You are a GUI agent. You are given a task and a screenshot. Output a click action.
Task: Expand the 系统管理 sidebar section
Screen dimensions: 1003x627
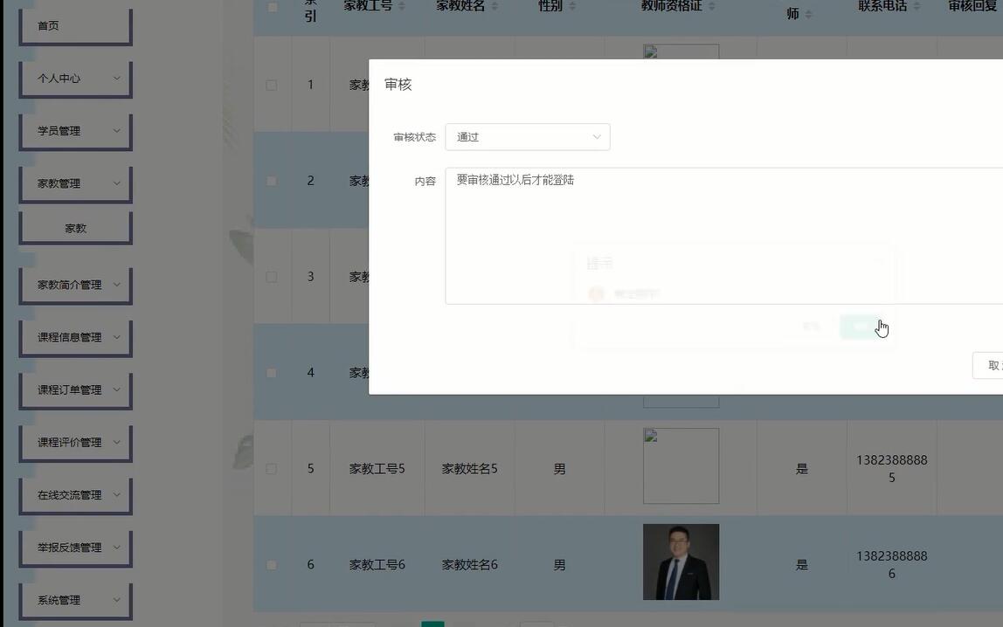point(75,600)
